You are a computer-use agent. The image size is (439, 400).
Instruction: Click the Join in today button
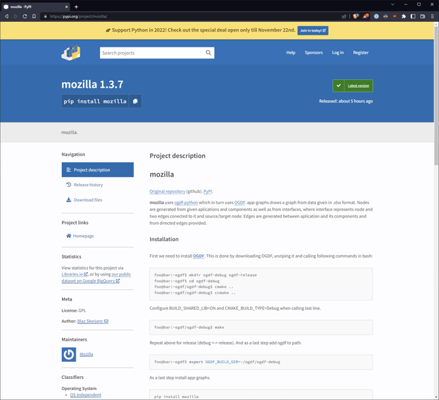click(x=313, y=30)
